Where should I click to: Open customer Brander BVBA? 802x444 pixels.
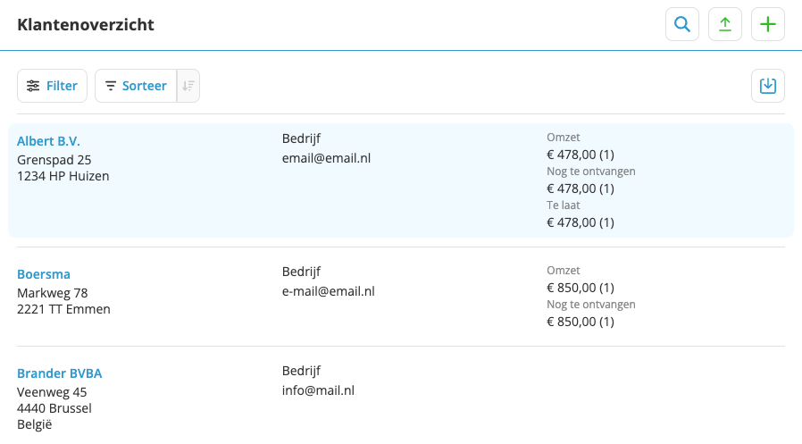click(x=59, y=373)
